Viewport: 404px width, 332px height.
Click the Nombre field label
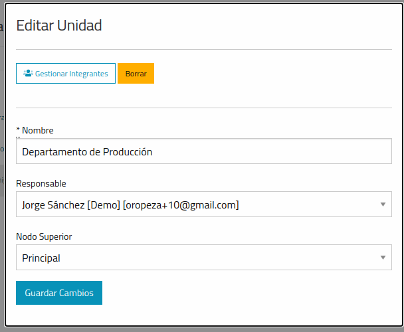(37, 130)
